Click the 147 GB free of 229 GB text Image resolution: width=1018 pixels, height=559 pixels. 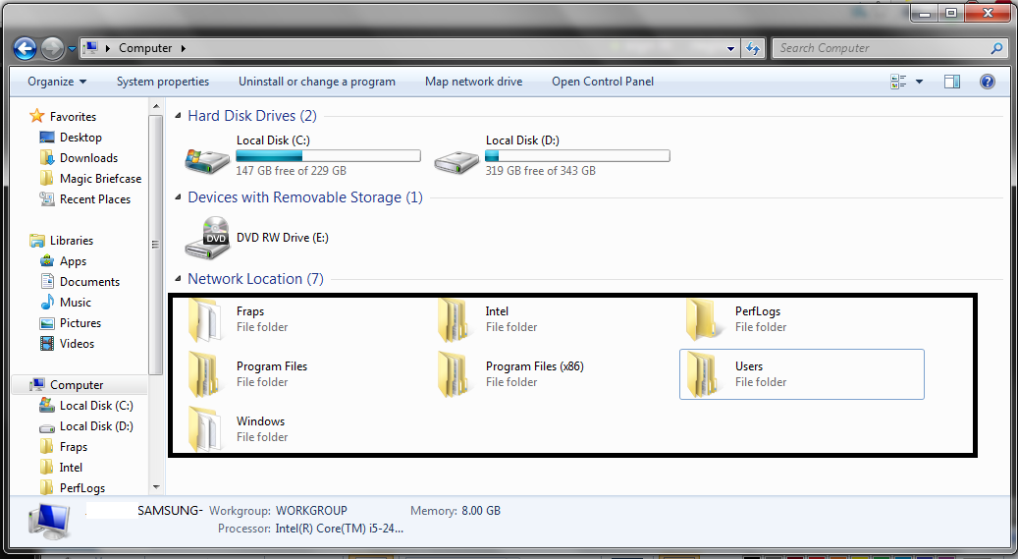click(x=291, y=170)
